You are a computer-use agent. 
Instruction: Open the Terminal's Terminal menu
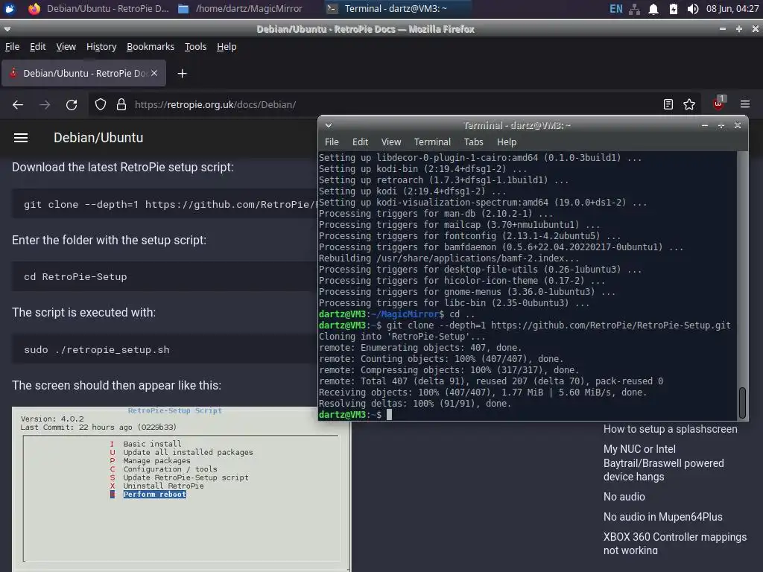pyautogui.click(x=432, y=142)
